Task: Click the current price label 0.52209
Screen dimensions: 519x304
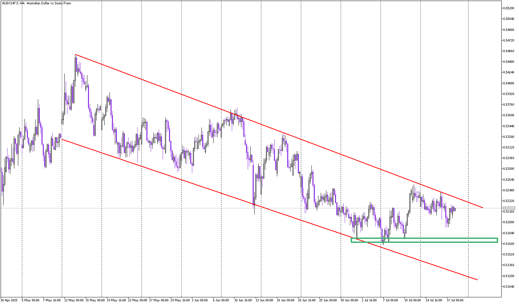Action: [508, 208]
